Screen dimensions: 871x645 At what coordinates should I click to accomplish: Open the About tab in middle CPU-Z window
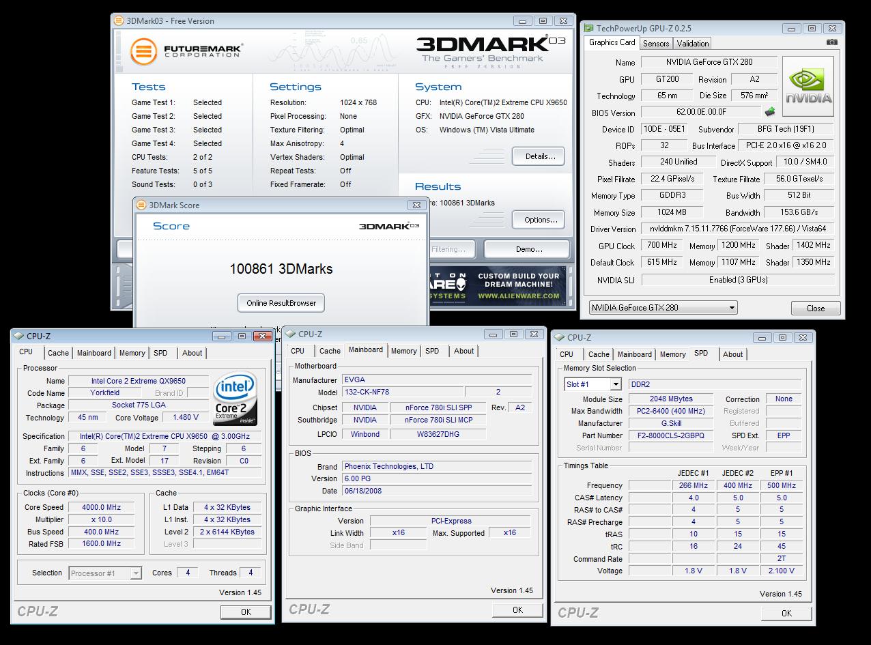pos(464,351)
